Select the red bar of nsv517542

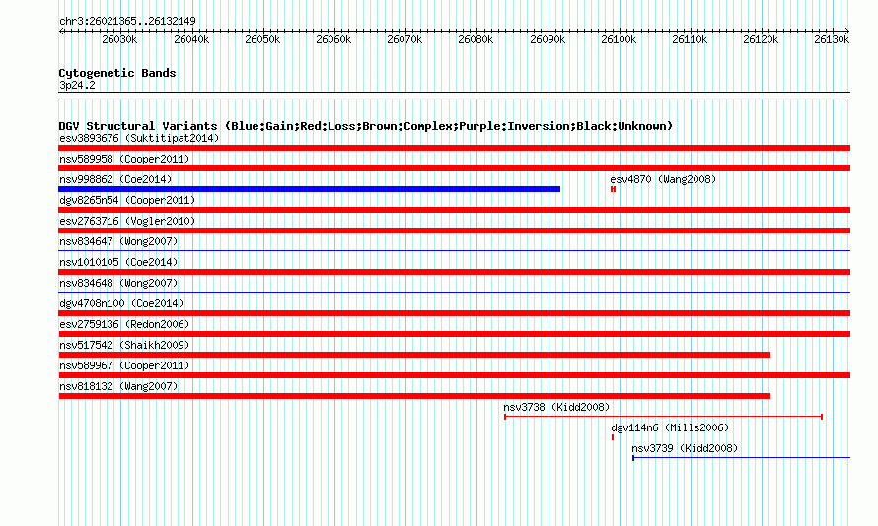click(414, 355)
